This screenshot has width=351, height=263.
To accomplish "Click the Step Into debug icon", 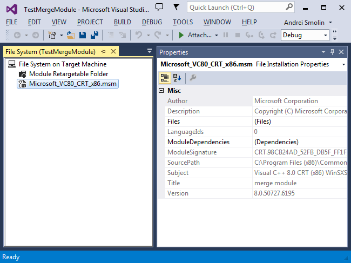I will (x=249, y=35).
